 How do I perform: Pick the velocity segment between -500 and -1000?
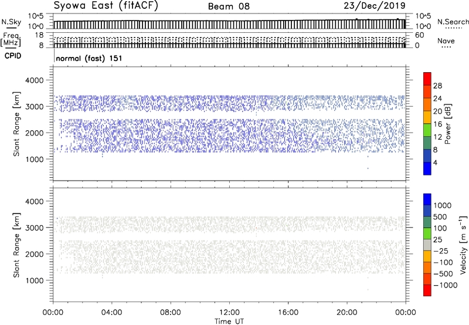click(427, 279)
